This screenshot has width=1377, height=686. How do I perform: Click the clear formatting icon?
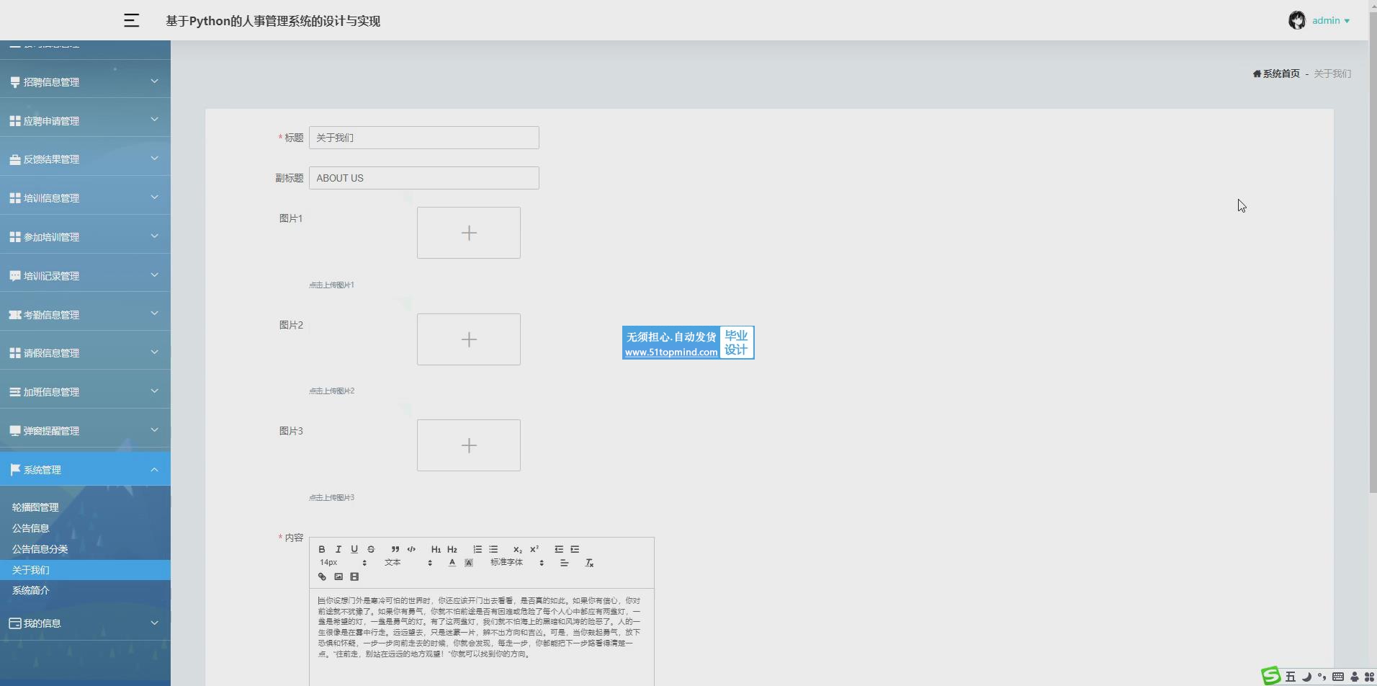tap(589, 563)
